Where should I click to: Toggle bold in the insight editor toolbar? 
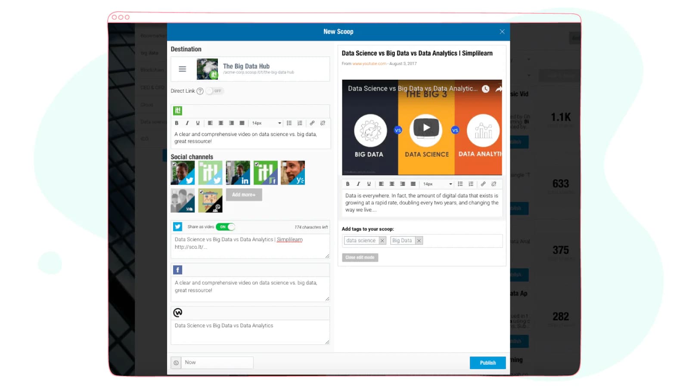pos(177,123)
